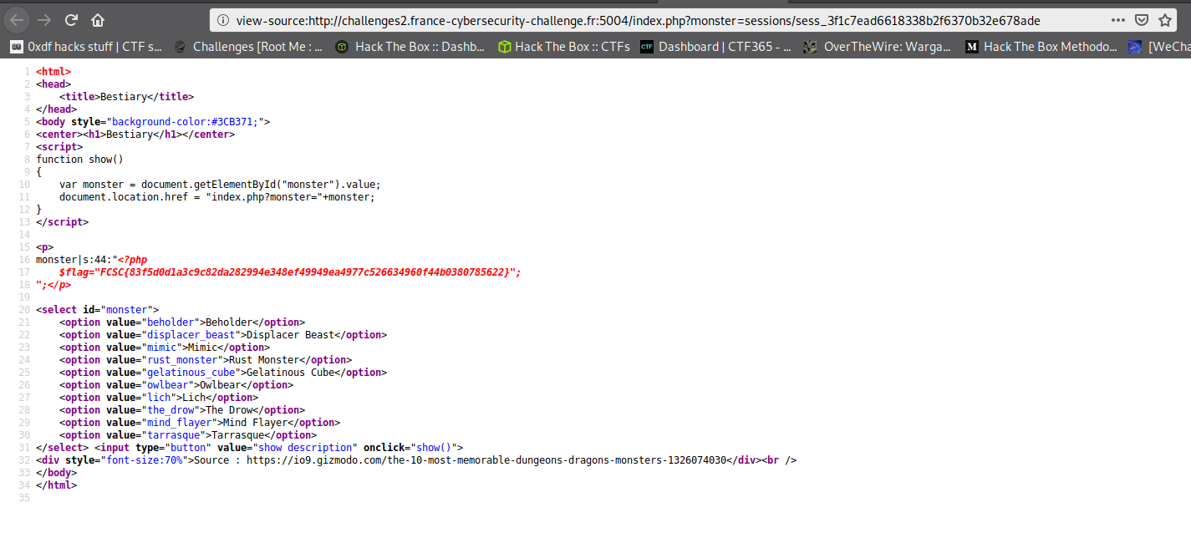Click the h1 Bestiary center line
The image size is (1191, 533).
(x=135, y=135)
